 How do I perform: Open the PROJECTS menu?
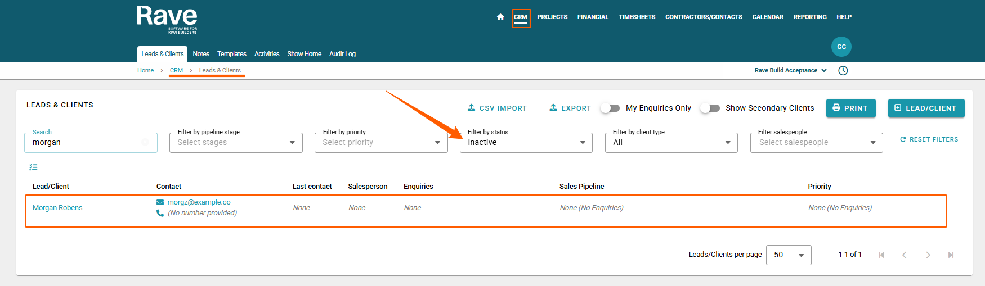point(552,17)
